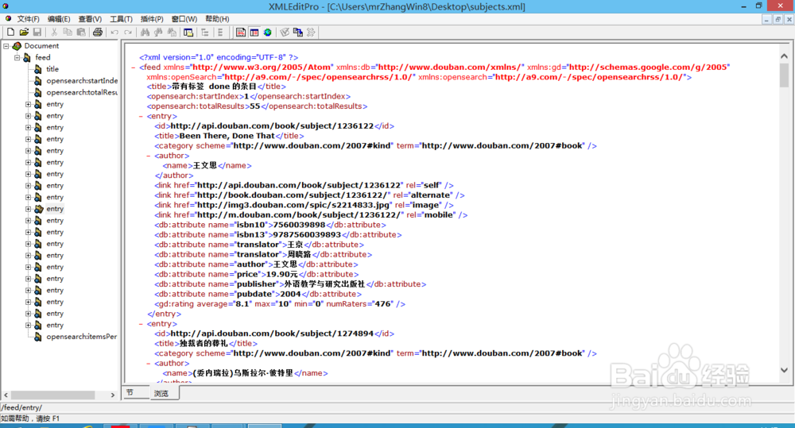Click the red source view icon

[x=241, y=33]
